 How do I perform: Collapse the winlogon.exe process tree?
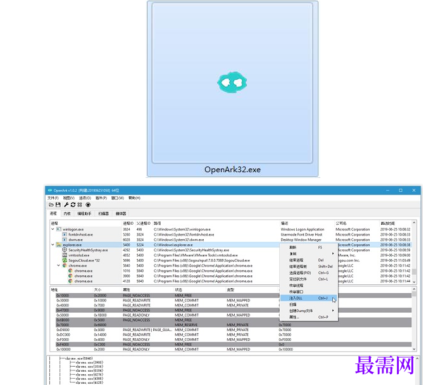53,229
